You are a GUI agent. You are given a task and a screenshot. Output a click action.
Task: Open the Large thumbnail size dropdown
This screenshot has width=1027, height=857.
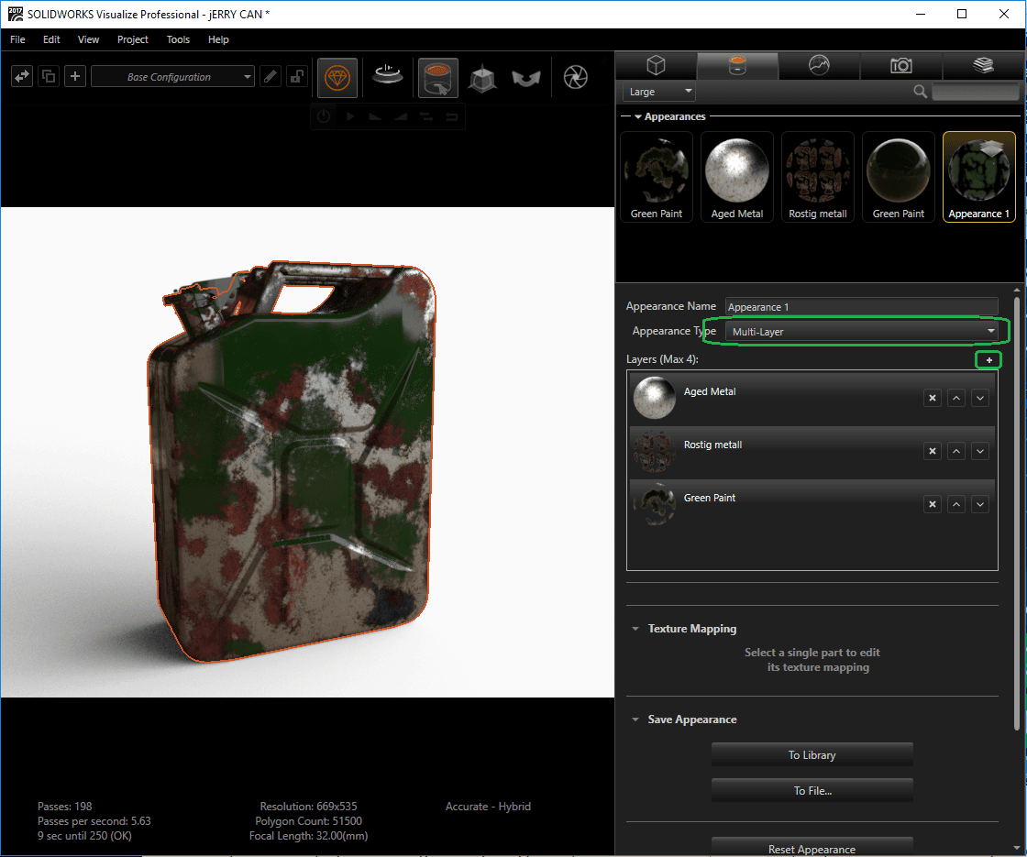659,93
